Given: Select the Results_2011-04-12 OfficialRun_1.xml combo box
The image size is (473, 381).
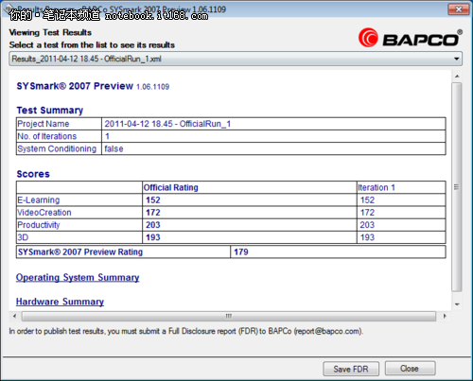Looking at the screenshot, I should [236, 59].
